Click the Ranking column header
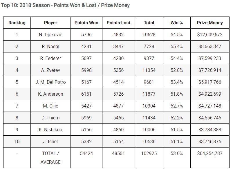The width and height of the screenshot is (233, 171). tap(17, 23)
